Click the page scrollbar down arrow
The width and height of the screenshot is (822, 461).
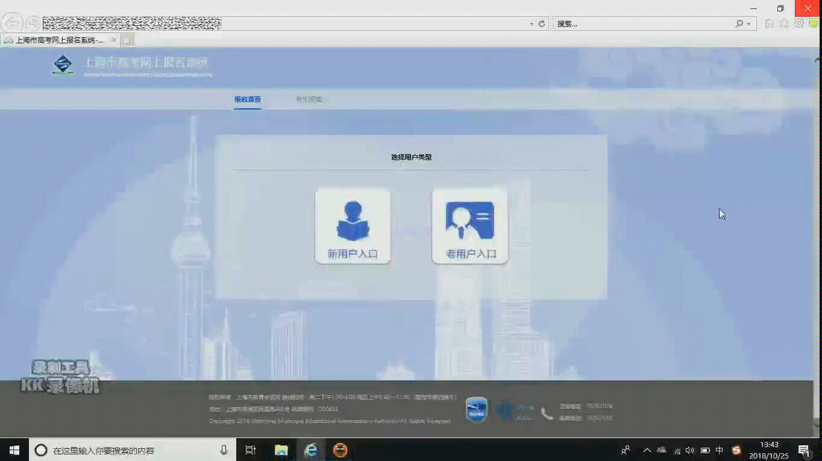817,425
